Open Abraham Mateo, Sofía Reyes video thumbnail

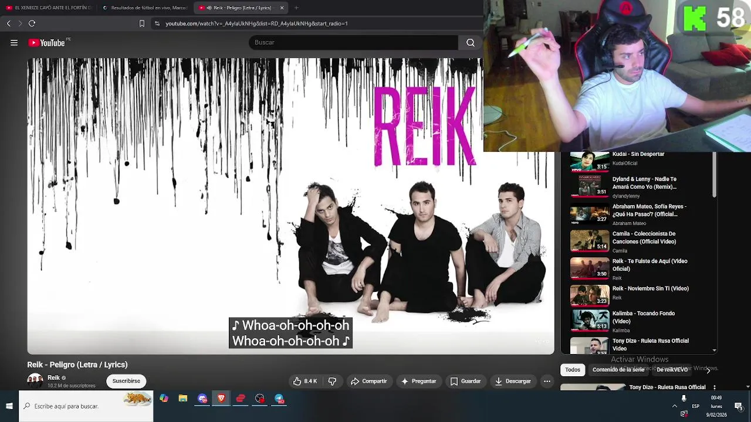(590, 214)
